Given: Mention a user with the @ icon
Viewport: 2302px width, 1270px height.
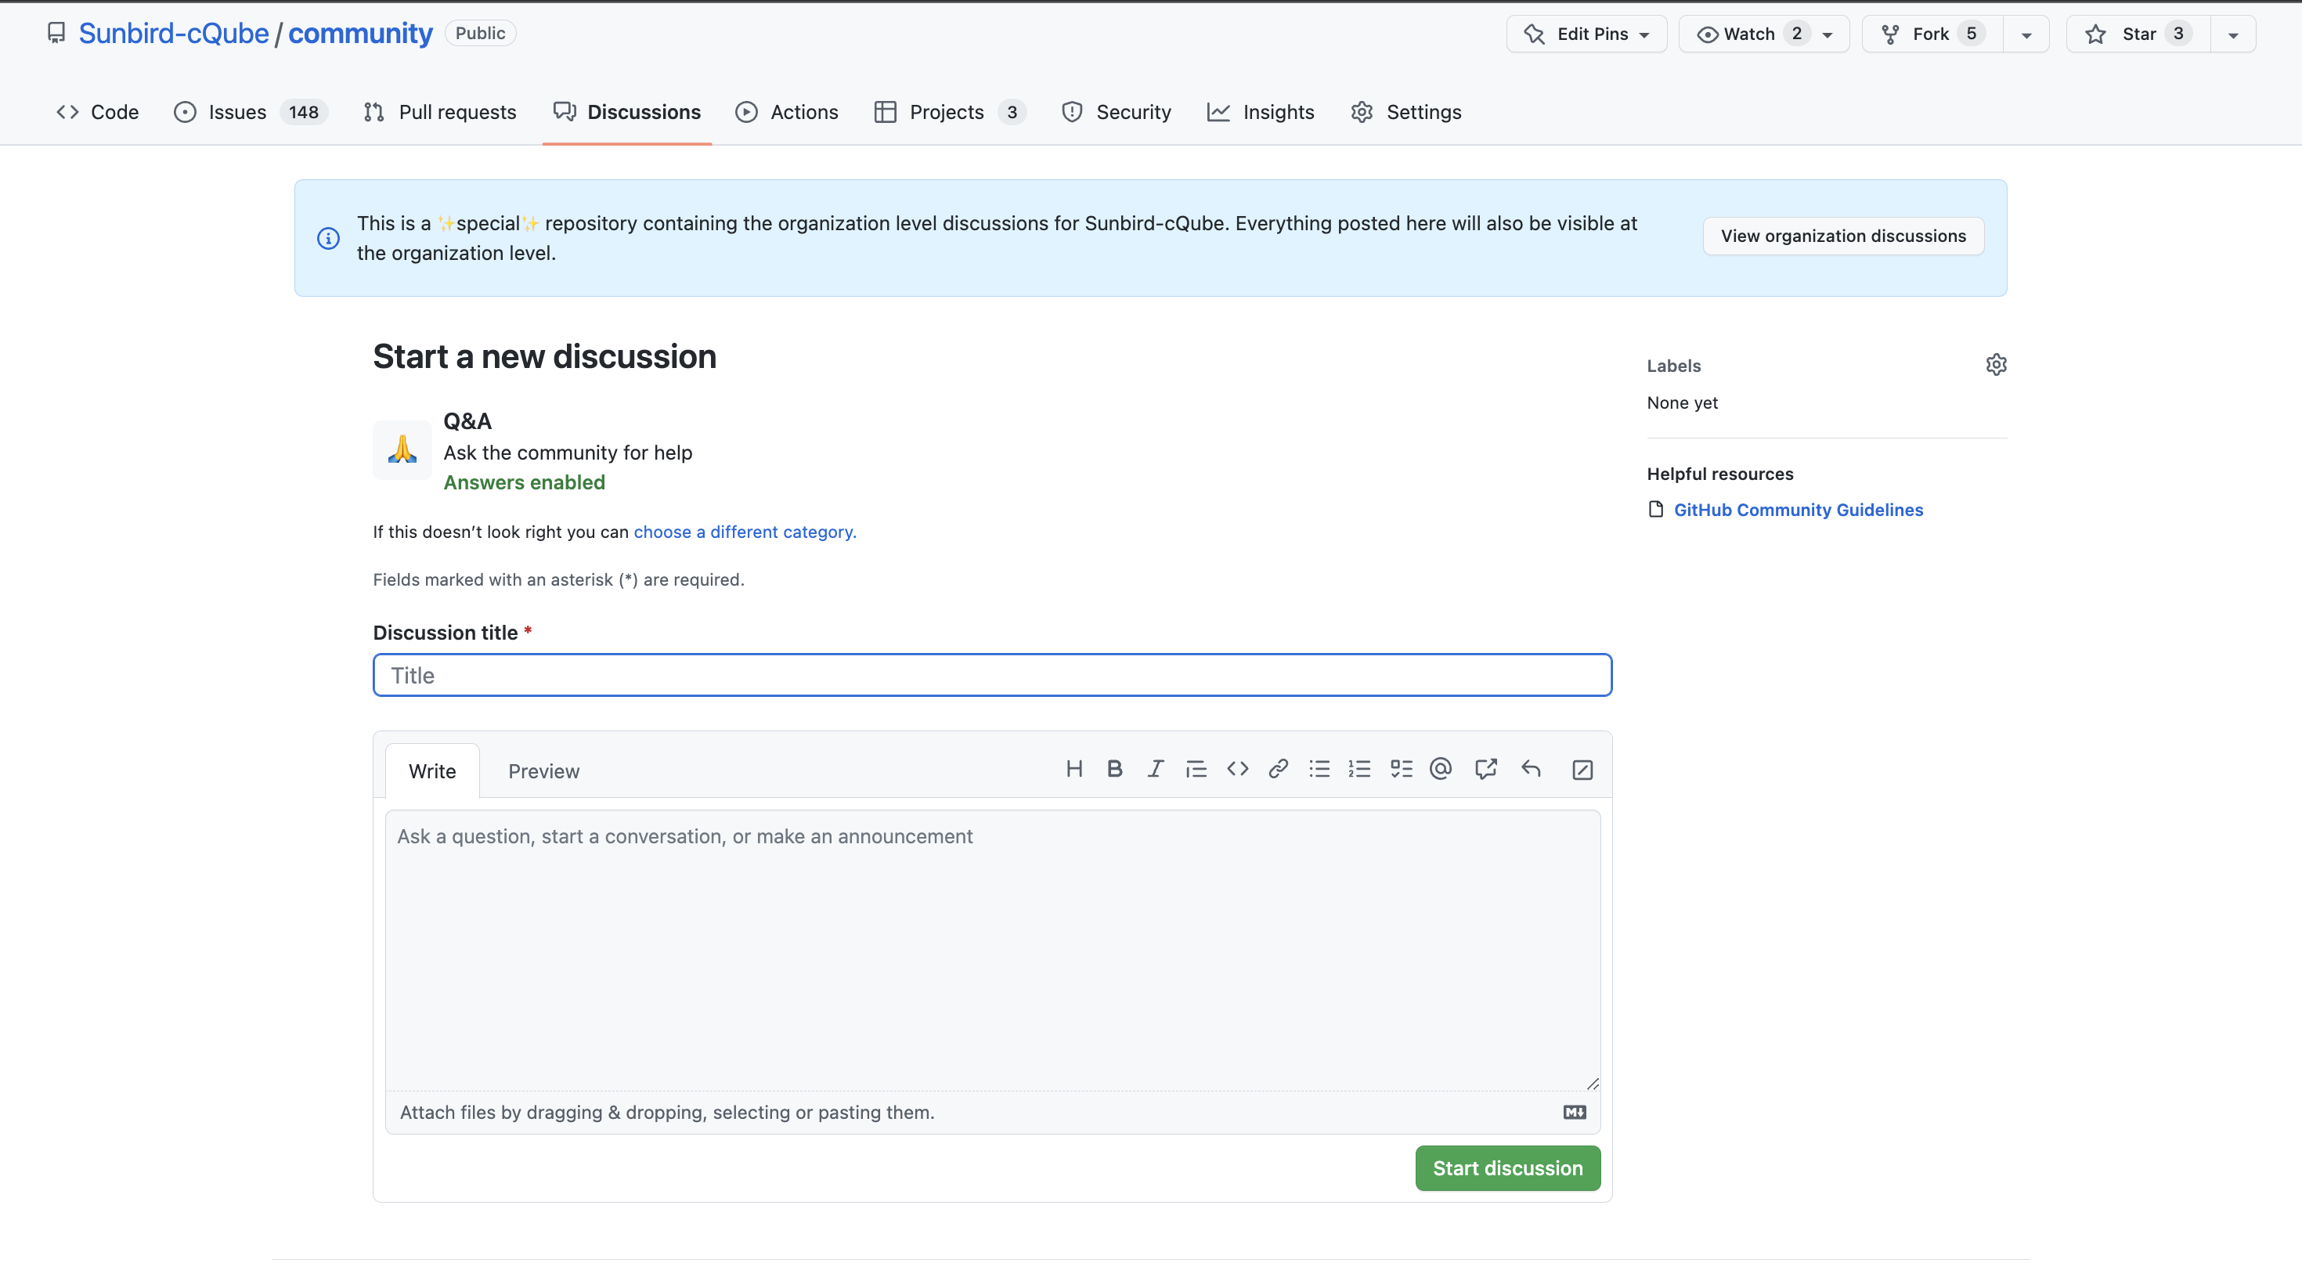Looking at the screenshot, I should [x=1441, y=770].
